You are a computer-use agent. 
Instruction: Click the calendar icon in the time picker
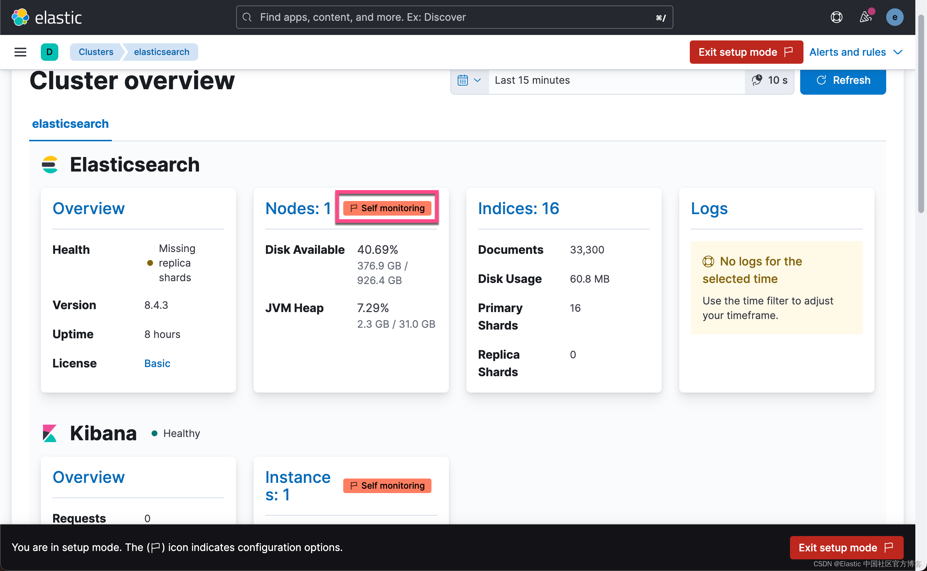[x=463, y=80]
